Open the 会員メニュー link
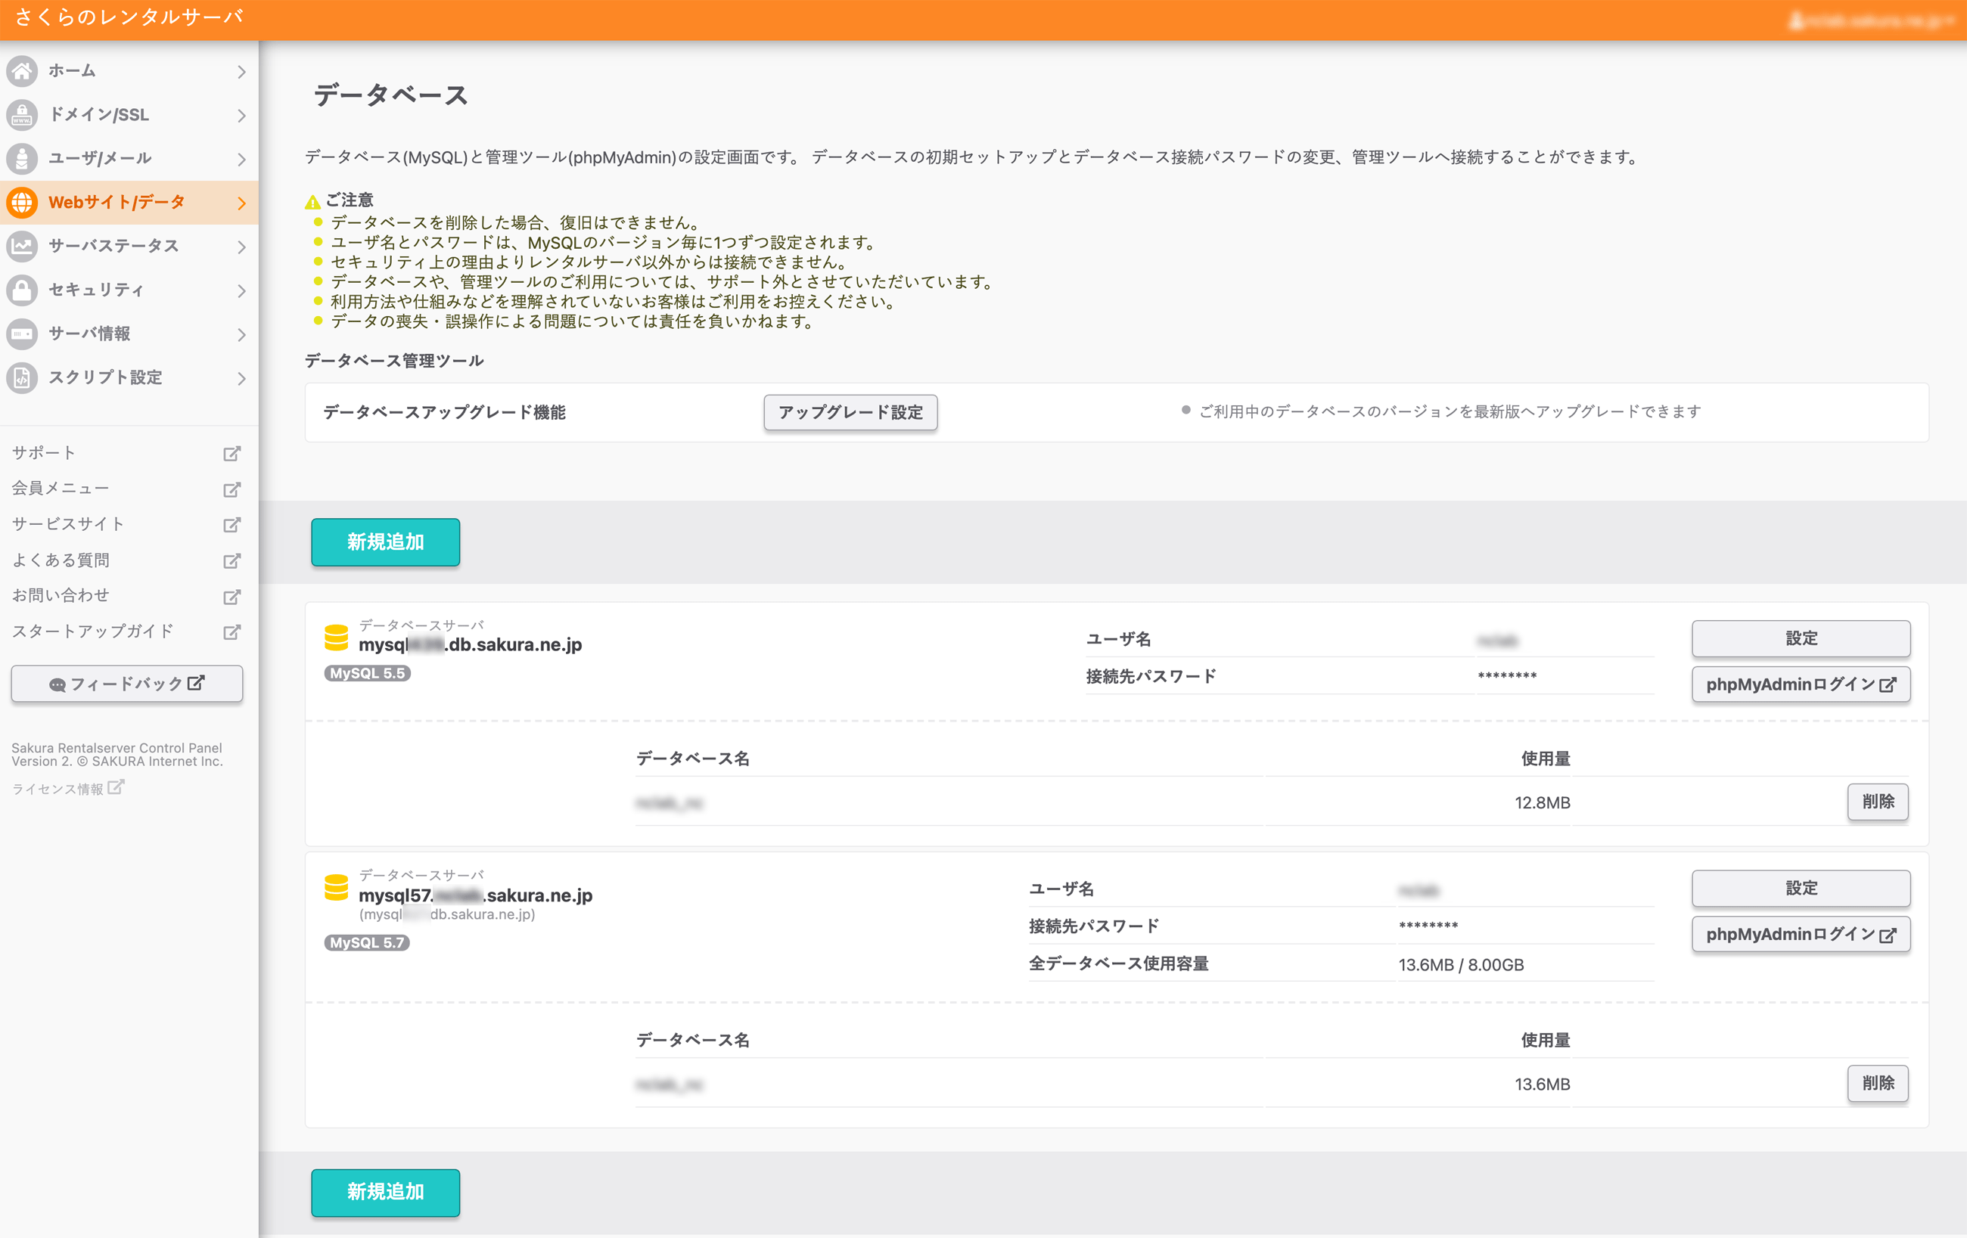 [61, 489]
